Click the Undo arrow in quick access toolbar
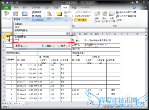The image size is (149, 110). [11, 3]
